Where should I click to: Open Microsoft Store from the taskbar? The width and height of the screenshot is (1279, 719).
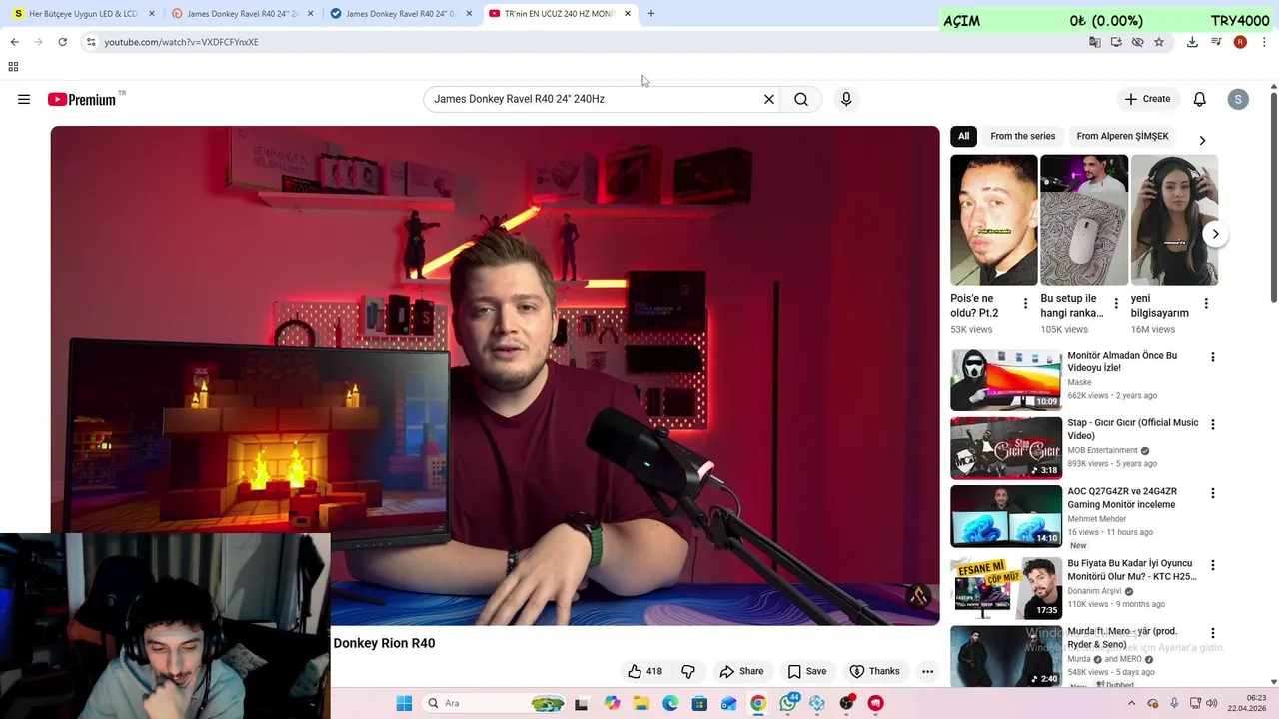pos(699,703)
